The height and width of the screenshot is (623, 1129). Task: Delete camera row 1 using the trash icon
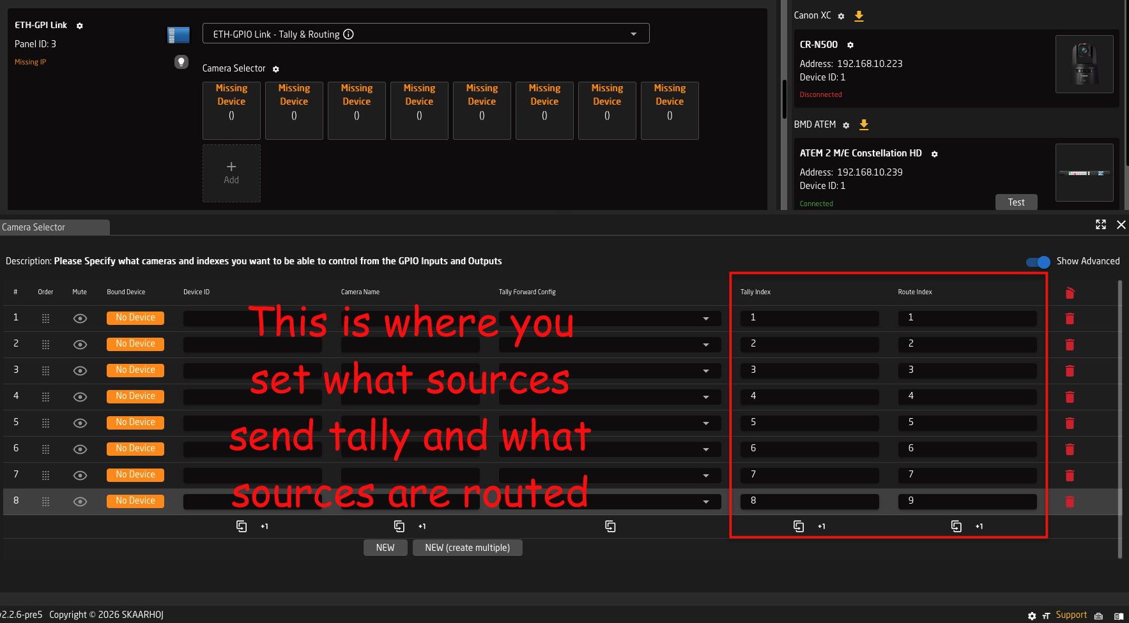[x=1070, y=318]
